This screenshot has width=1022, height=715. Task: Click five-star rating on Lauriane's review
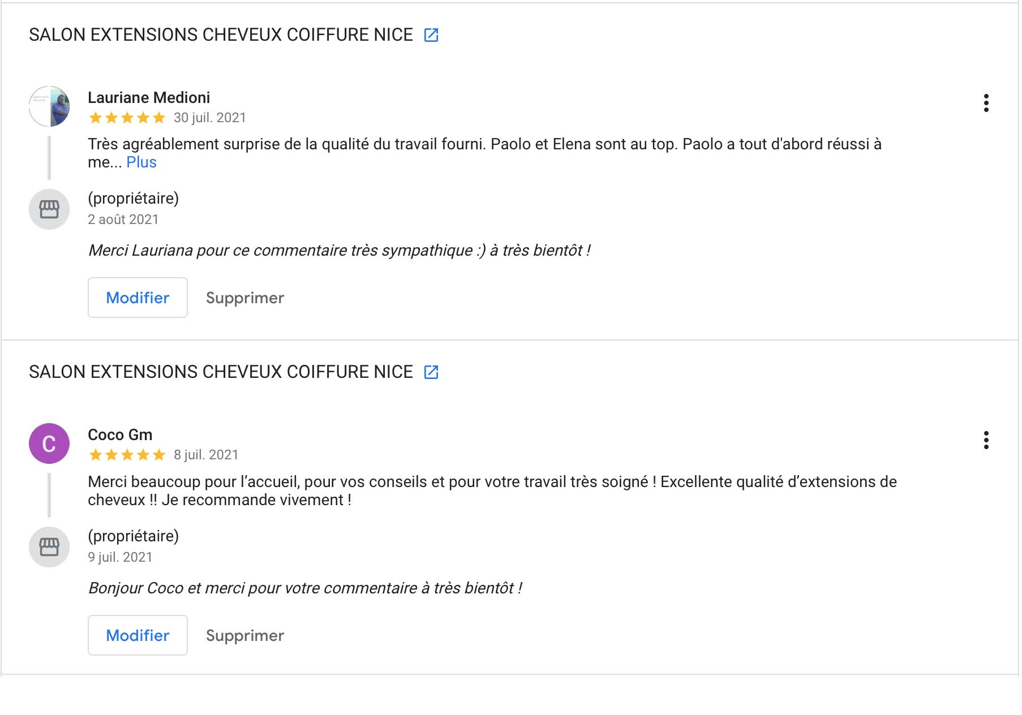(x=127, y=118)
